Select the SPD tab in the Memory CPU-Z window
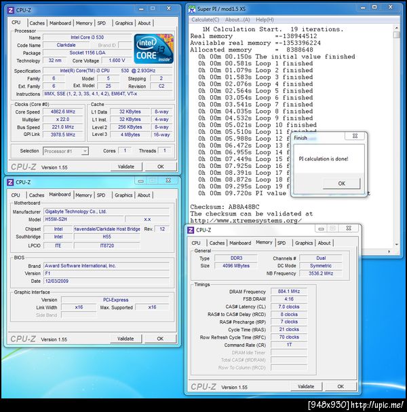407x412 pixels. tap(282, 243)
